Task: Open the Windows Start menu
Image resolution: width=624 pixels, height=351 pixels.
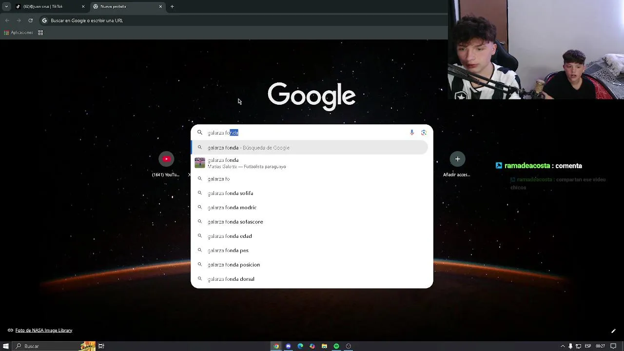Action: coord(6,346)
